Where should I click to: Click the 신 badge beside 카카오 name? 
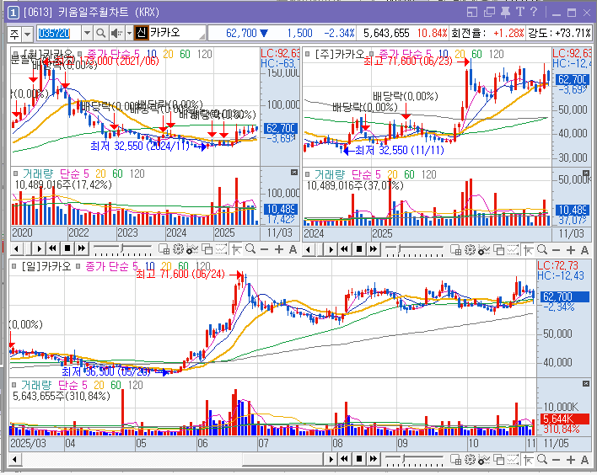pyautogui.click(x=142, y=33)
